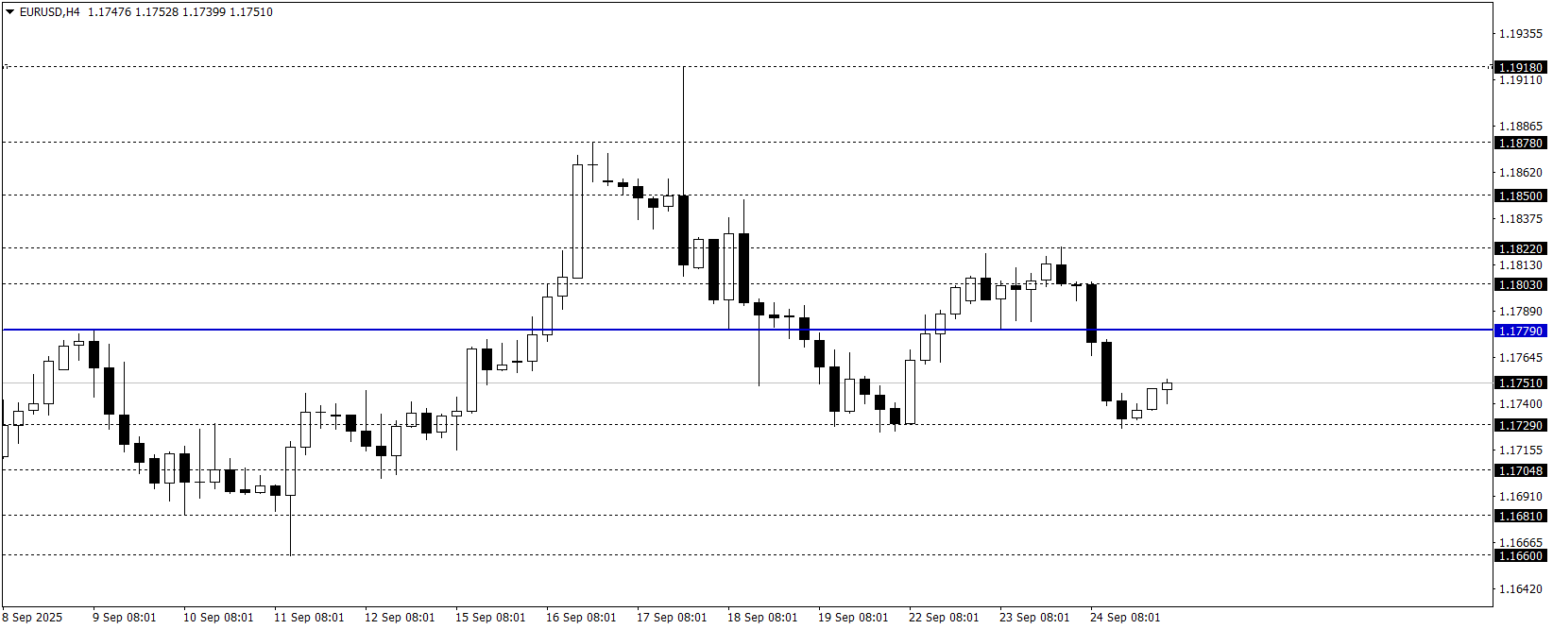Image resolution: width=1553 pixels, height=629 pixels.
Task: Select the dashed horizontal line at 1.17048
Action: coord(747,470)
